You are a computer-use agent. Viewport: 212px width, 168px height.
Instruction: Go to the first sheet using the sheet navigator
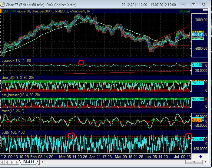coord(2,162)
